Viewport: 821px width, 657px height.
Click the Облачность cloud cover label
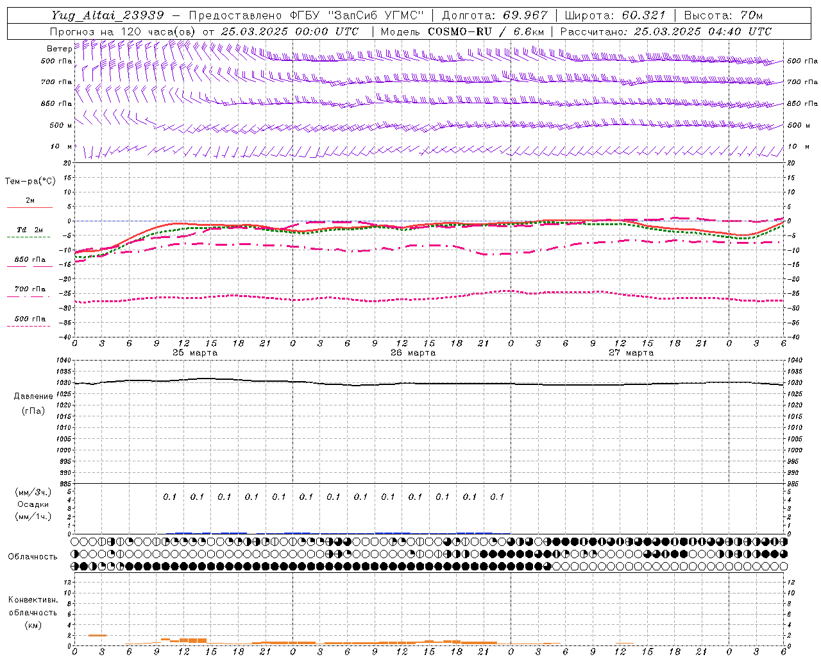33,557
